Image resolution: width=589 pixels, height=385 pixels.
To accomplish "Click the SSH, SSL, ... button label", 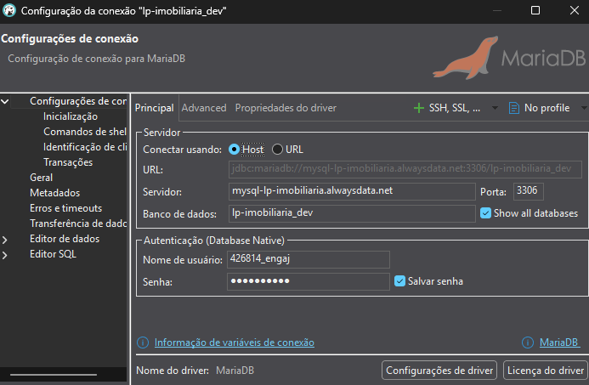I will click(x=455, y=108).
